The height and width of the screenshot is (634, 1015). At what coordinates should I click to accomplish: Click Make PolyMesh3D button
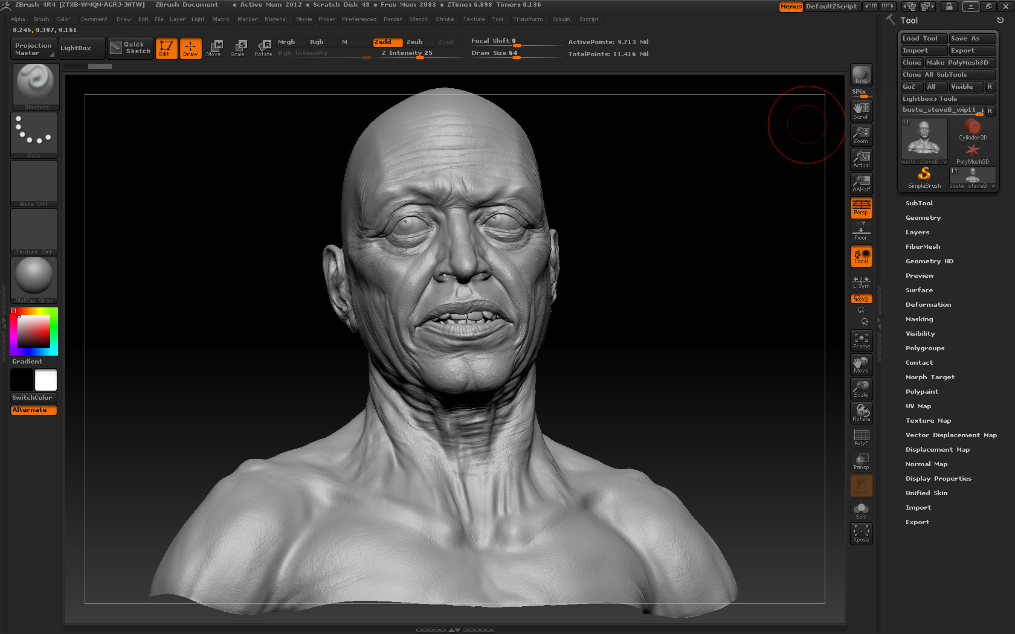pos(960,63)
